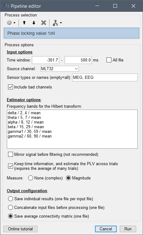Uncheck Keep time information option
The width and height of the screenshot is (143, 235).
(11, 166)
